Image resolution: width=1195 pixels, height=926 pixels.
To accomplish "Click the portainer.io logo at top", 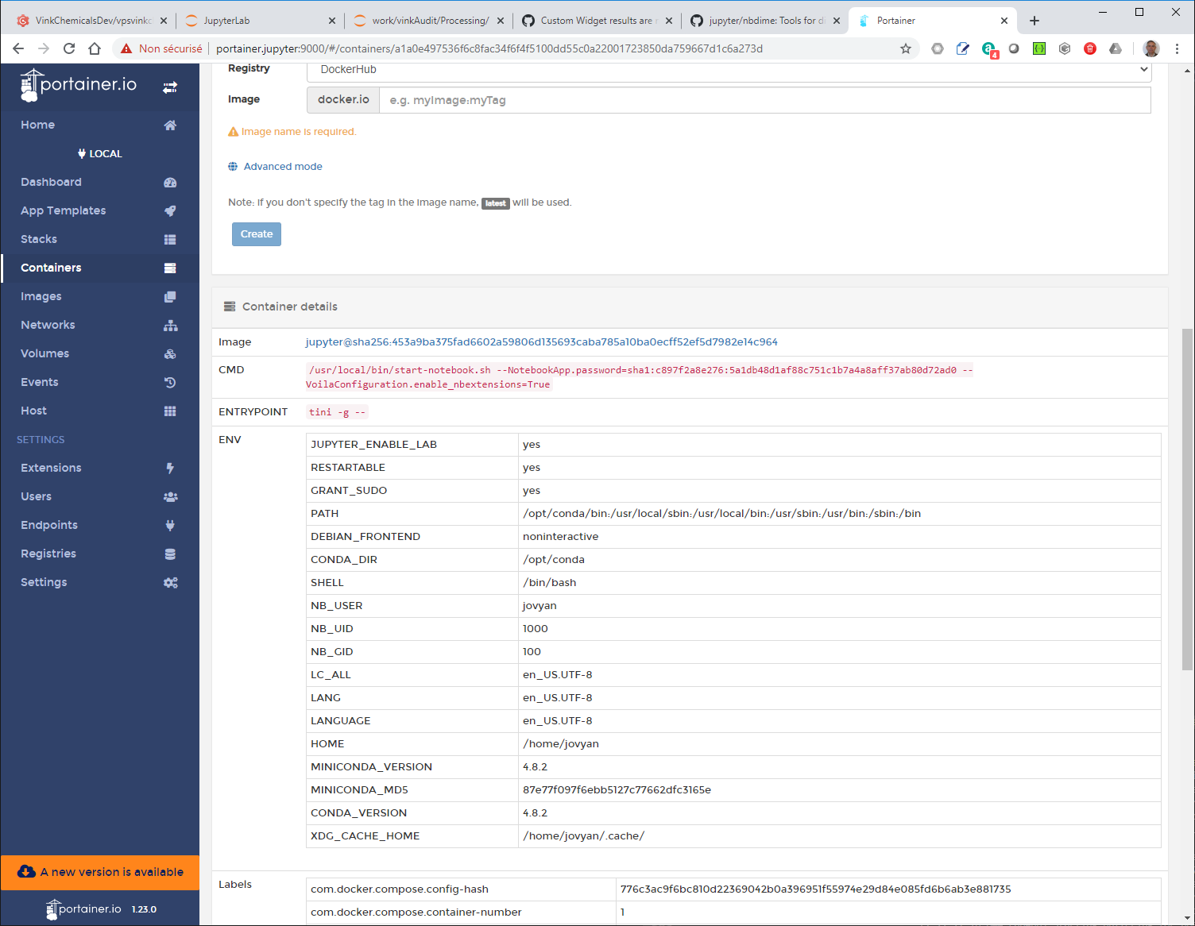I will (79, 85).
